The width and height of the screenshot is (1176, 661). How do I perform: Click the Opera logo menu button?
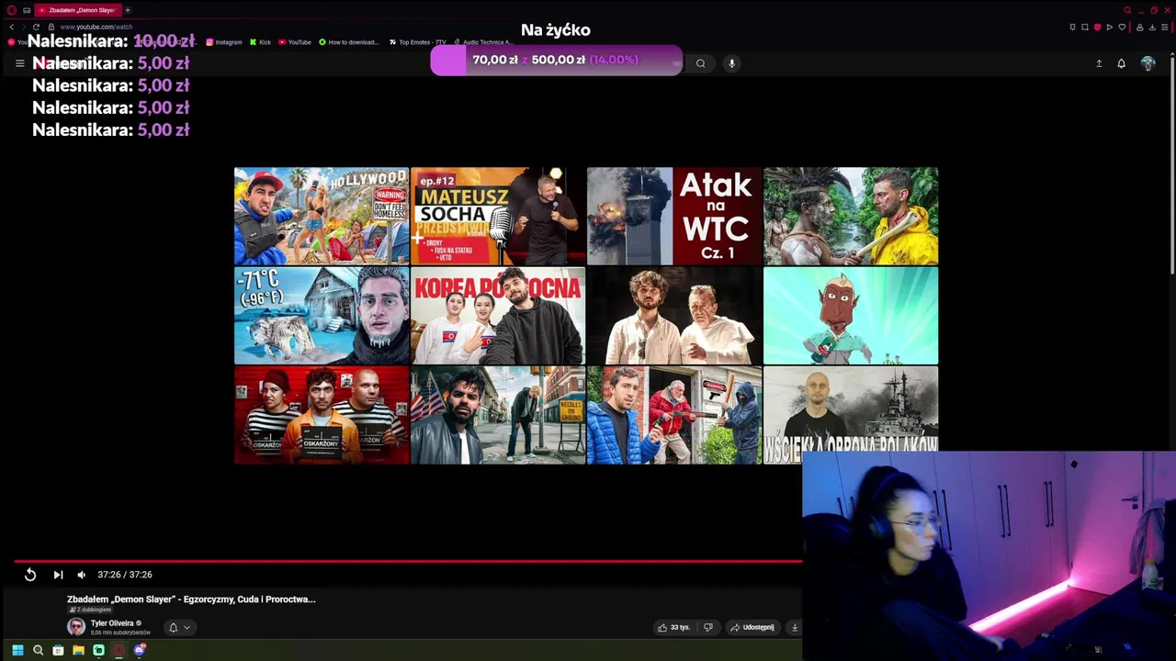point(12,10)
